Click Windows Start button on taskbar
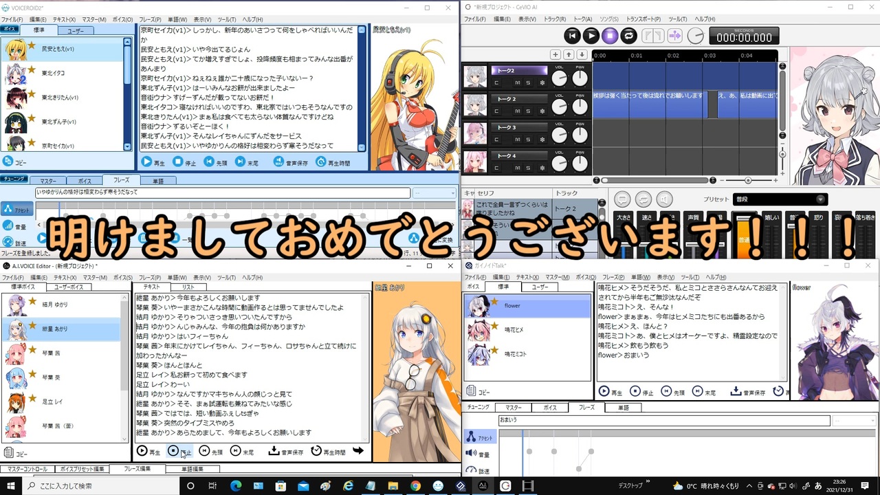The height and width of the screenshot is (495, 880). (x=11, y=485)
